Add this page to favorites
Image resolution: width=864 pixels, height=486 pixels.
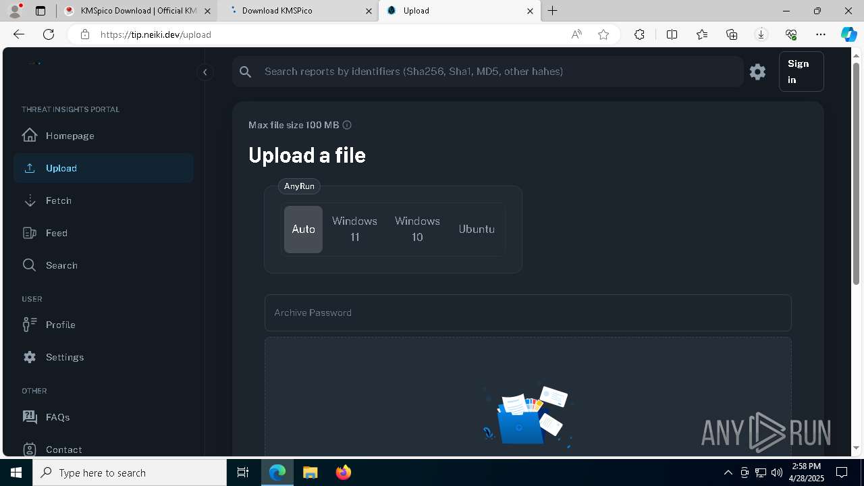click(x=603, y=34)
